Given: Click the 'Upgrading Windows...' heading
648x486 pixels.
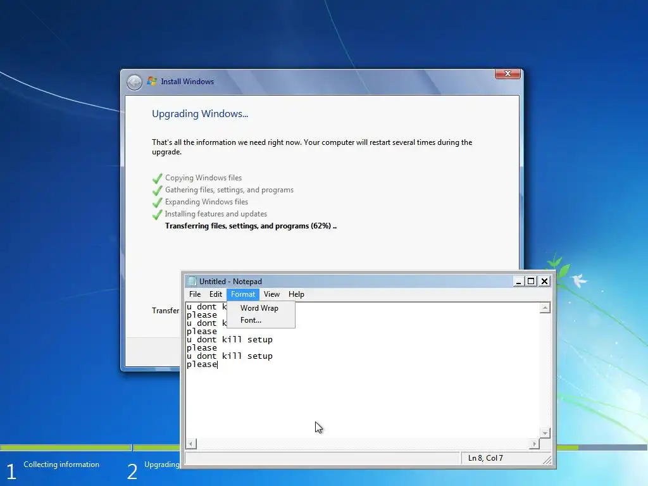Looking at the screenshot, I should click(200, 114).
